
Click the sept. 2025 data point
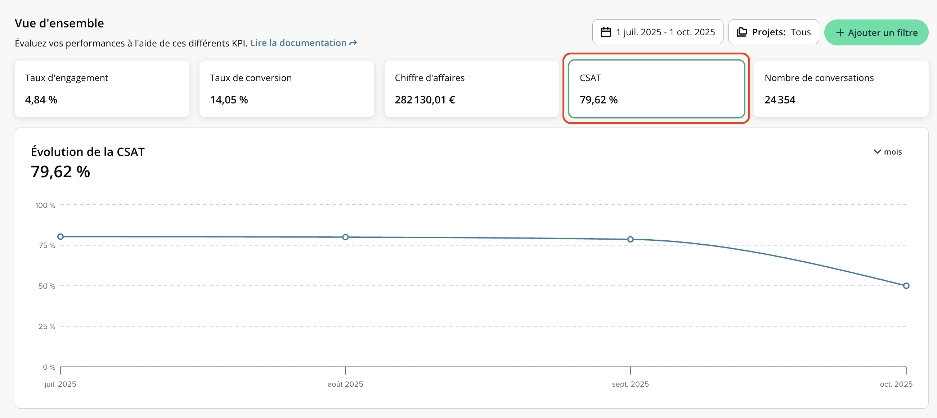click(x=630, y=239)
